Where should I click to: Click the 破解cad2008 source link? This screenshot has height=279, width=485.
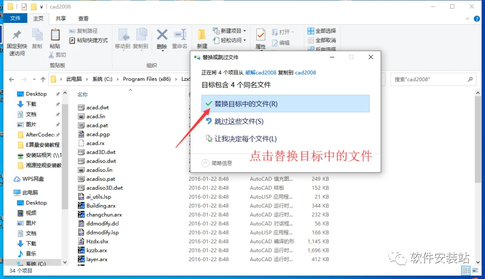coord(260,73)
